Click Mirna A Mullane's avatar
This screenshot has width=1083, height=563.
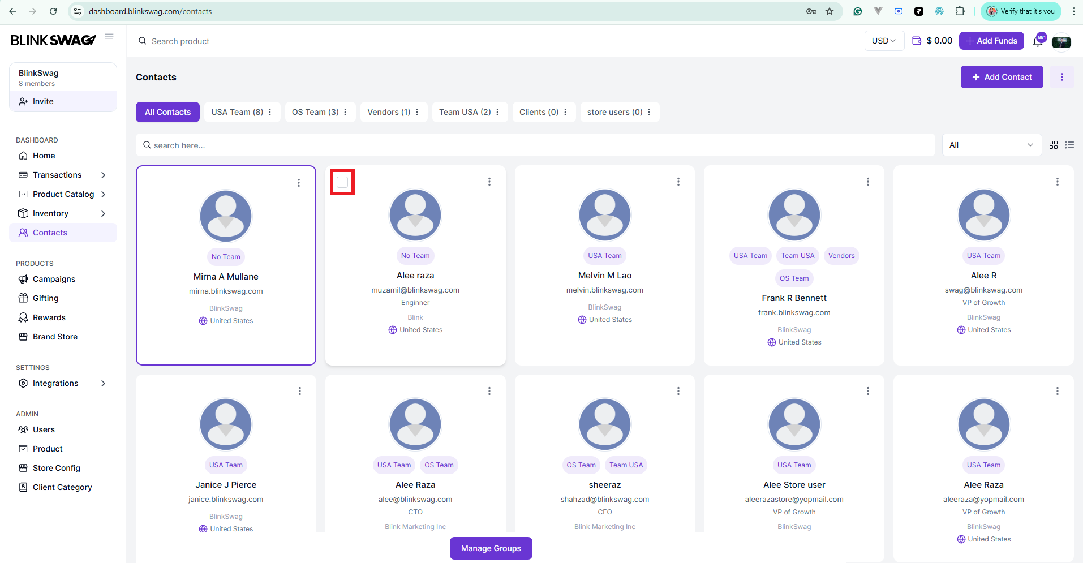point(226,216)
